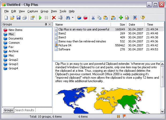Sort list by Name column header
The image size is (166, 120).
(82, 25)
